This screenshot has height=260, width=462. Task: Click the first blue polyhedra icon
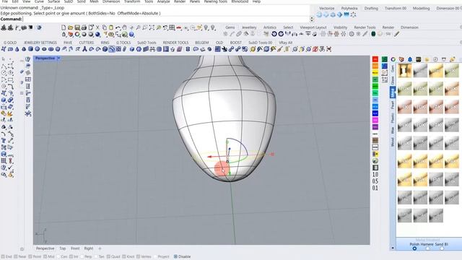pyautogui.click(x=319, y=14)
